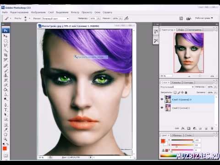This screenshot has width=220, height=165.
Task: Select the Crop tool
Action: (5, 55)
